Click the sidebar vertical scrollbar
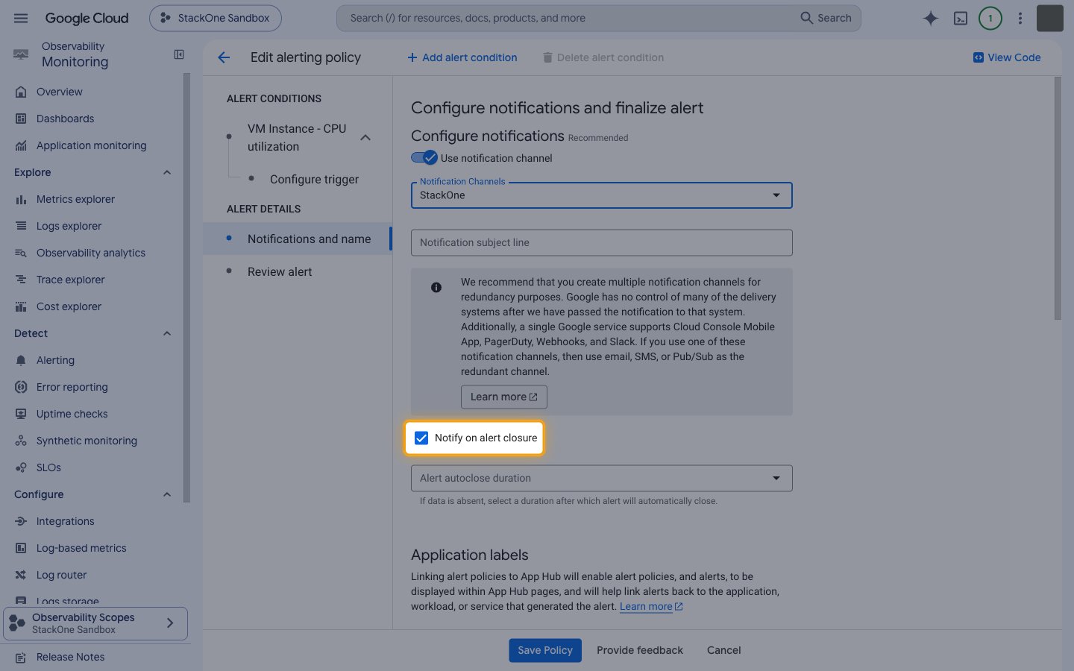The height and width of the screenshot is (671, 1074). click(x=186, y=287)
